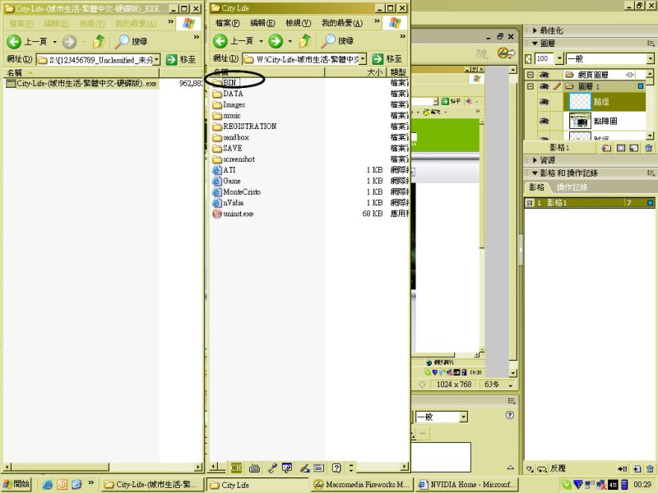Click the 點陣圖 layer thumbnail
Viewport: 658px width, 493px height.
pyautogui.click(x=580, y=121)
